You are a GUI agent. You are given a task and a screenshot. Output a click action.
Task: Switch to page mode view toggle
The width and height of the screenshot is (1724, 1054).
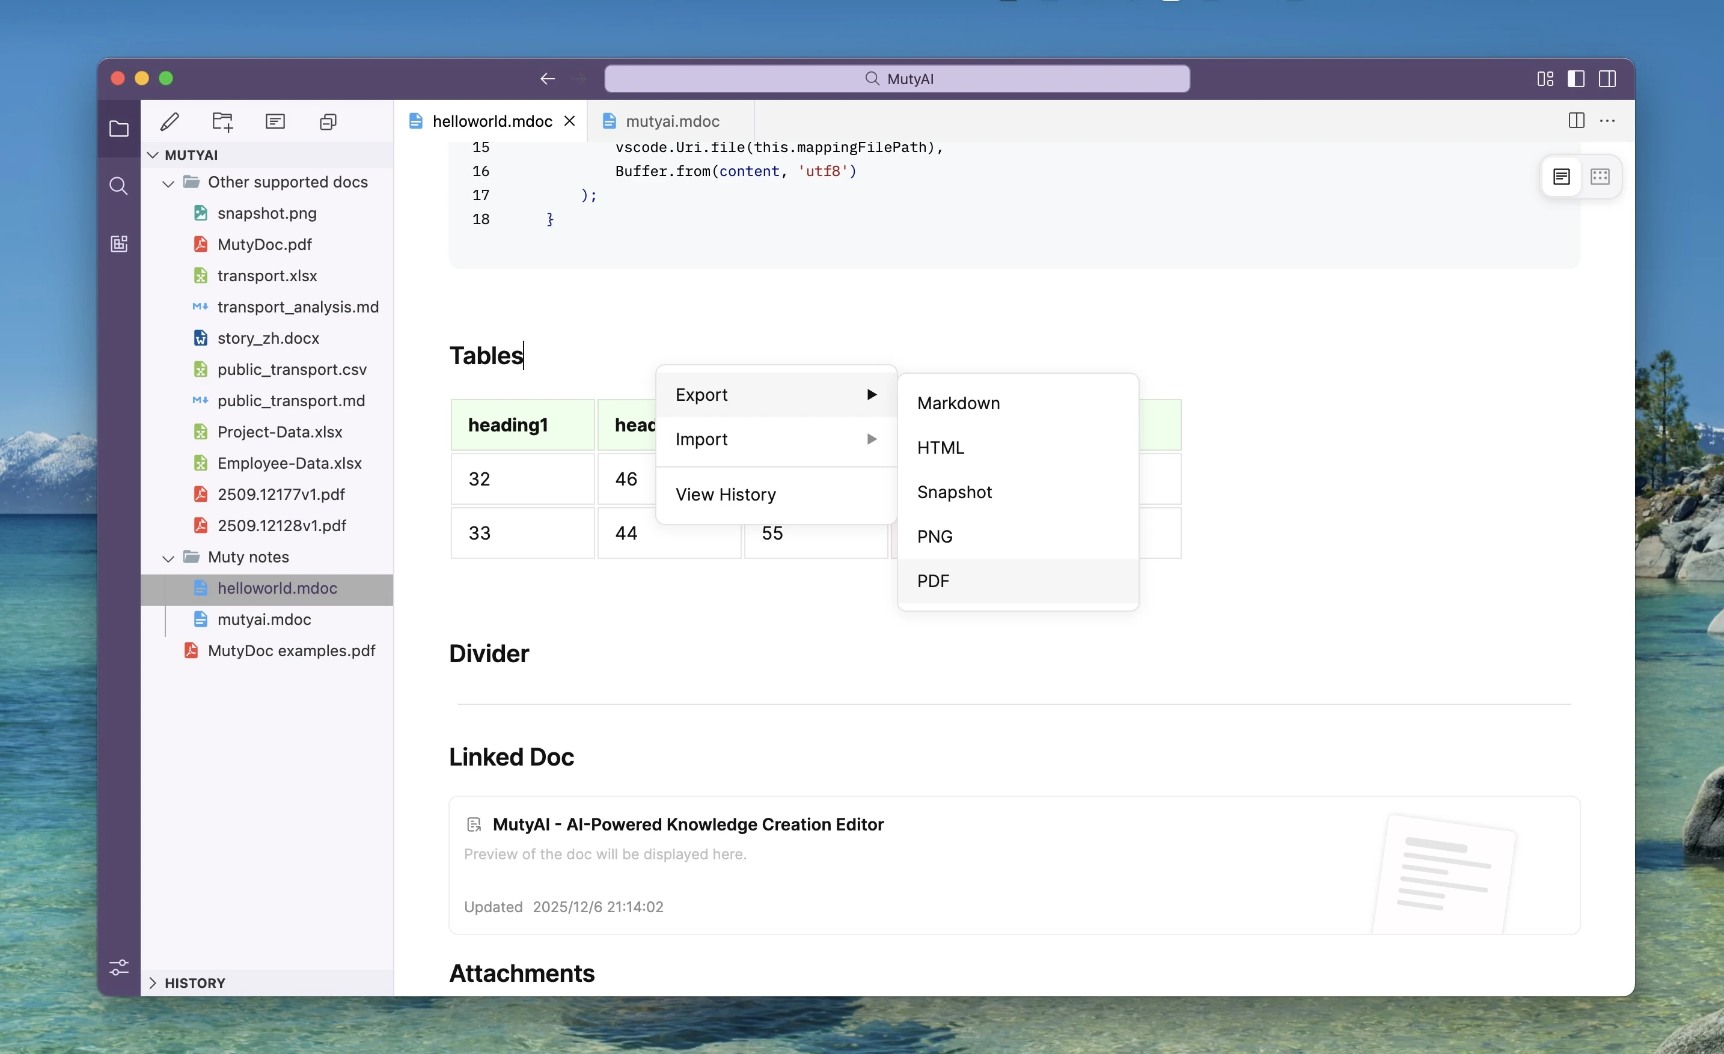point(1561,176)
